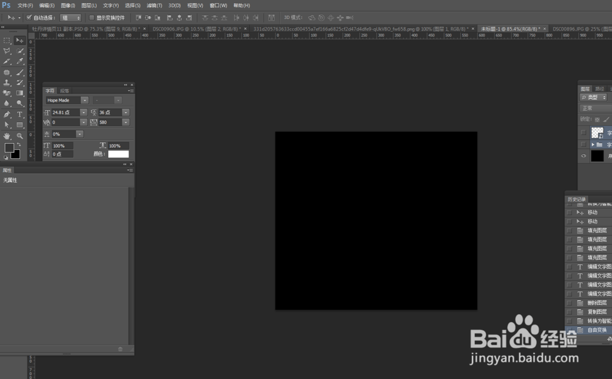Select the Eraser tool
Screen dimensions: 612x379
click(x=7, y=93)
